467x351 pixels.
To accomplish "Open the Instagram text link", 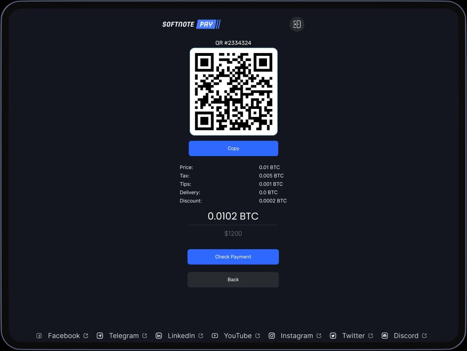I will (x=297, y=336).
